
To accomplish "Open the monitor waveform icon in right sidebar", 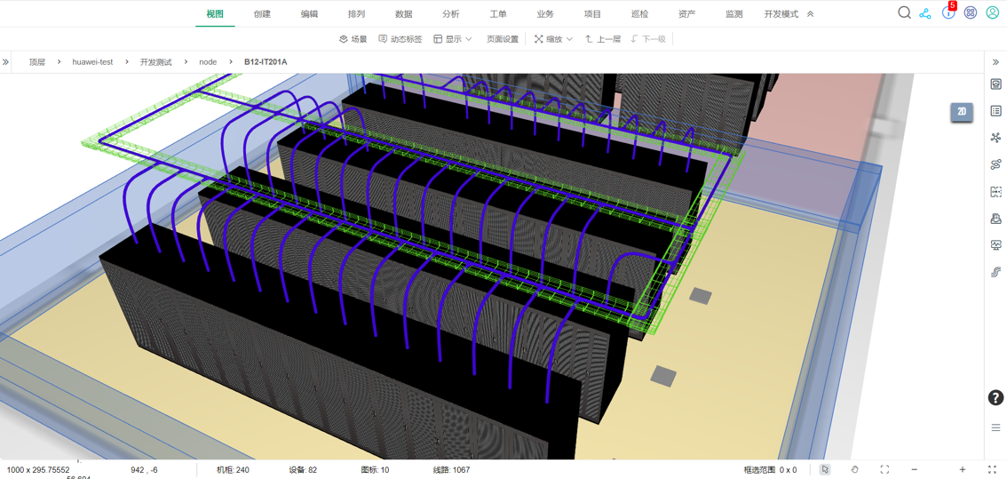I will click(996, 245).
